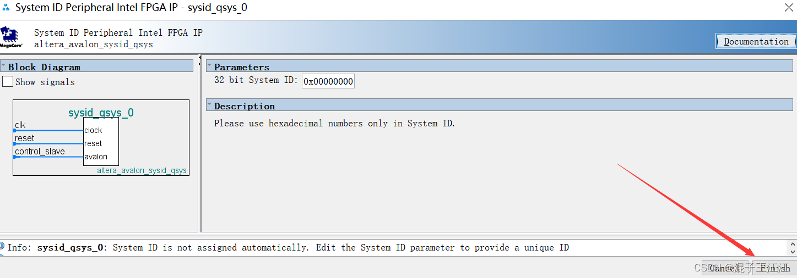Click the MegaCore logo icon

click(x=11, y=37)
